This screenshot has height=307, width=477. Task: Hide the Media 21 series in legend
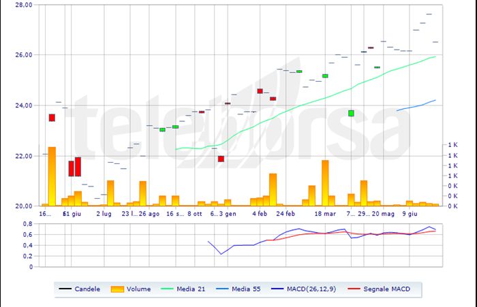[183, 289]
